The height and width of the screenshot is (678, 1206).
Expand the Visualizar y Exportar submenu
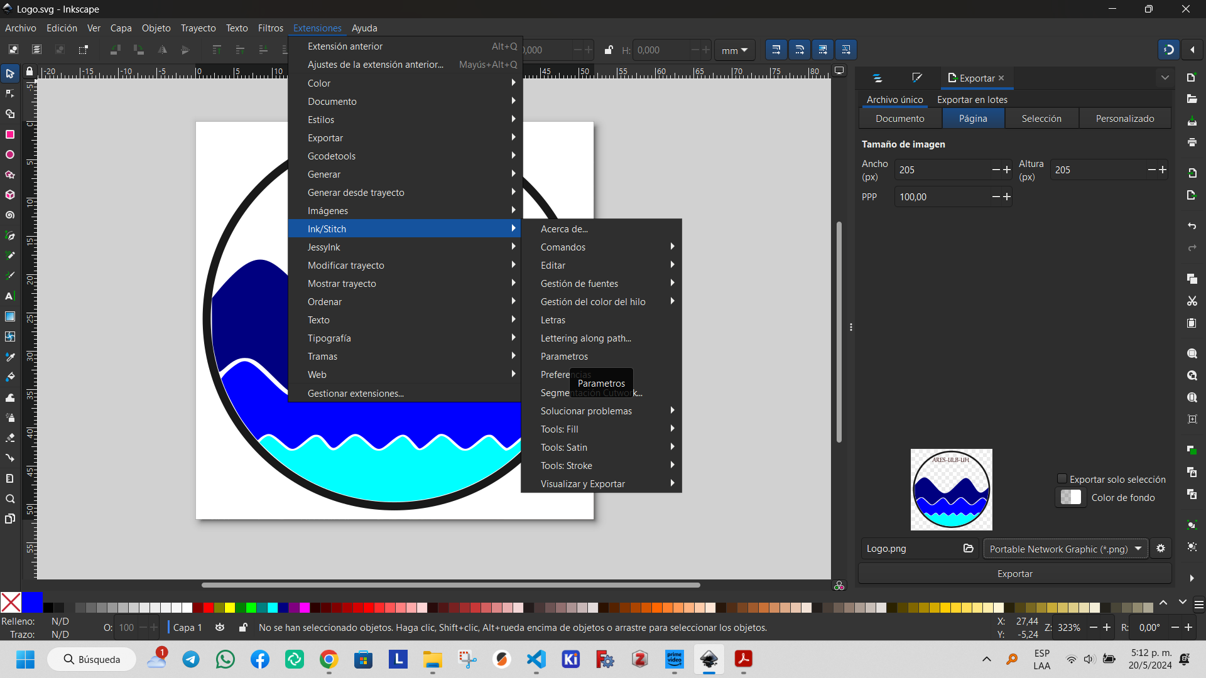pos(601,483)
